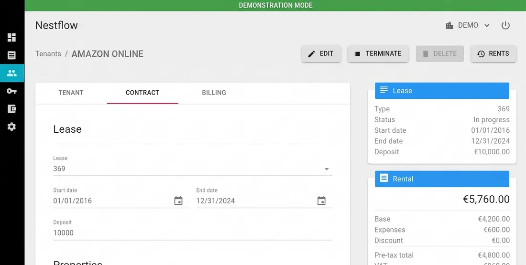526x265 pixels.
Task: Click the Base €4,200.00 value
Action: tap(494, 219)
